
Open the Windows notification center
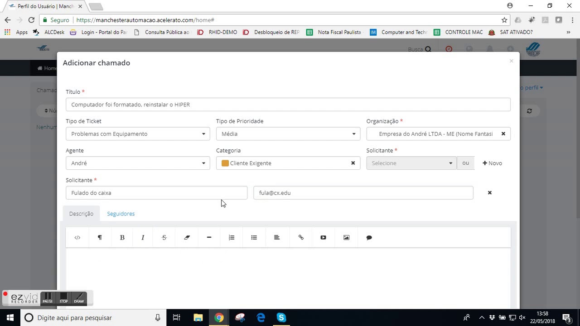(566, 317)
